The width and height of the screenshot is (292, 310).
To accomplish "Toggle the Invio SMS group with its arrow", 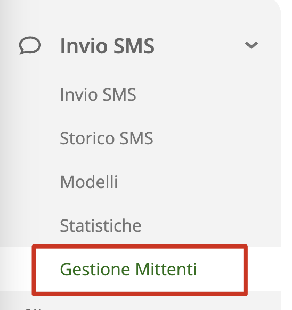I will click(x=252, y=45).
